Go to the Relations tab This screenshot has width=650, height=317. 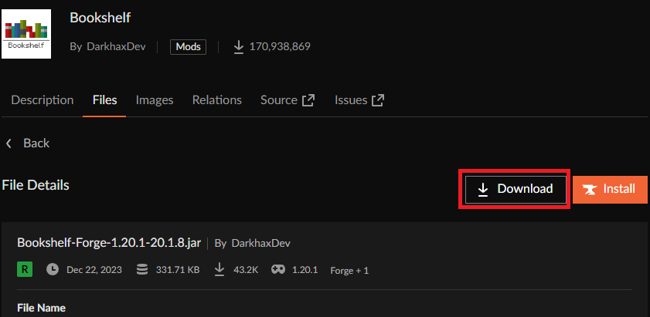coord(217,100)
